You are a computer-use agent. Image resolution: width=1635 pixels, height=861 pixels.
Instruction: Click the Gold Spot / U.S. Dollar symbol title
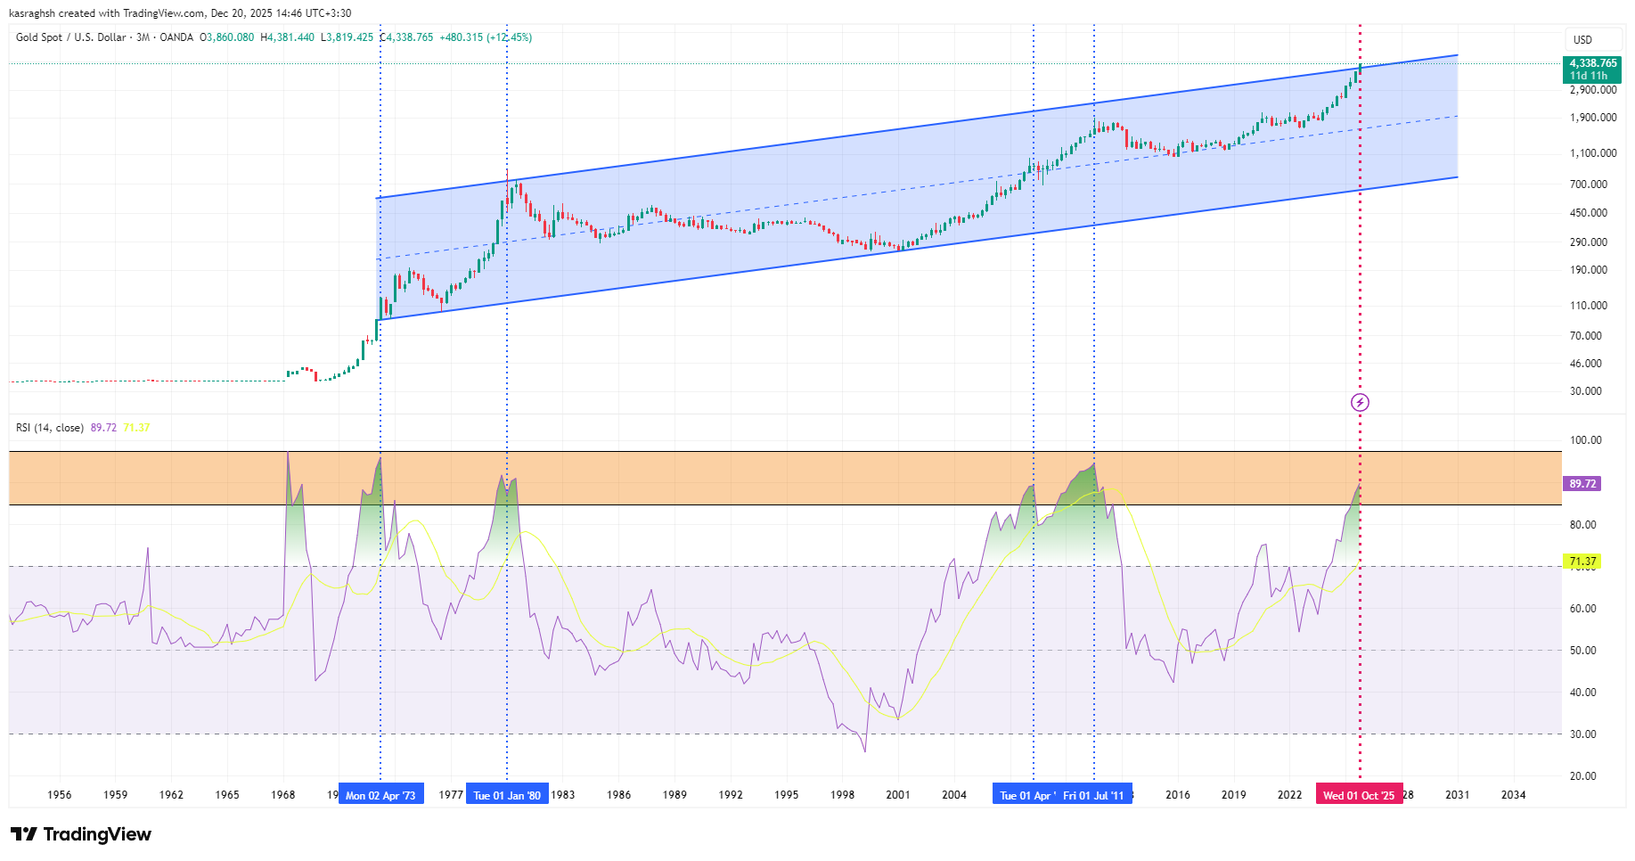[70, 37]
